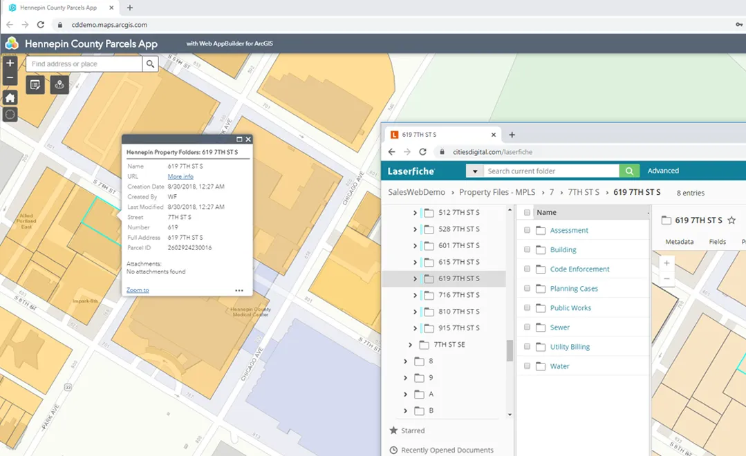Click the saved passwords key icon
The image size is (746, 456).
[x=739, y=25]
